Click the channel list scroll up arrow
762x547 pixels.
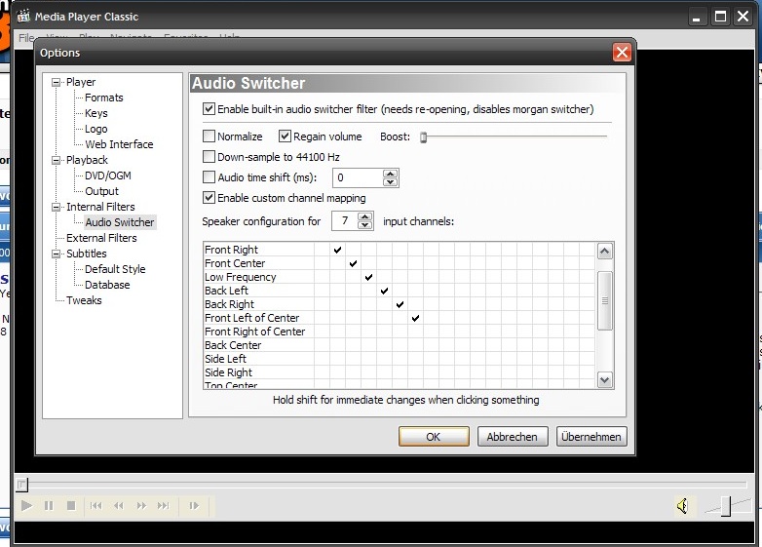point(604,252)
